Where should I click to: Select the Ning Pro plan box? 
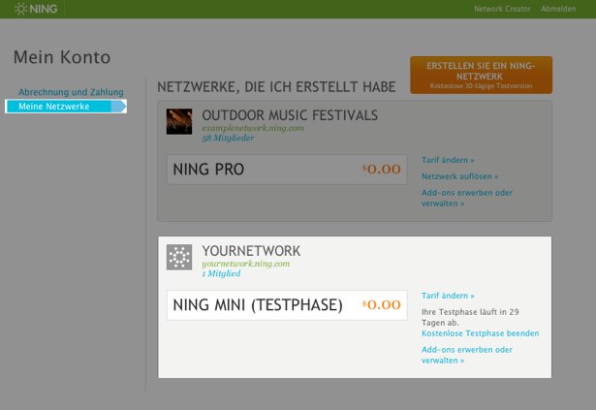click(287, 170)
